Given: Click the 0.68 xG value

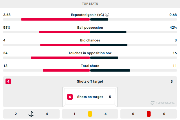Looking at the screenshot, I should click(173, 15).
